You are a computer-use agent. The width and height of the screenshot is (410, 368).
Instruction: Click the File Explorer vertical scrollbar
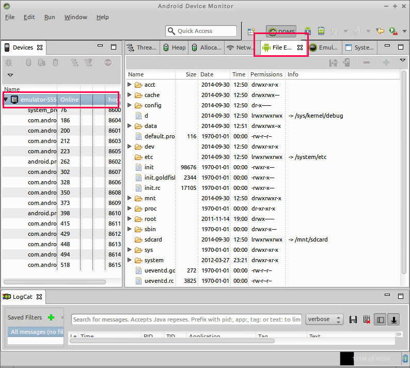[x=404, y=172]
